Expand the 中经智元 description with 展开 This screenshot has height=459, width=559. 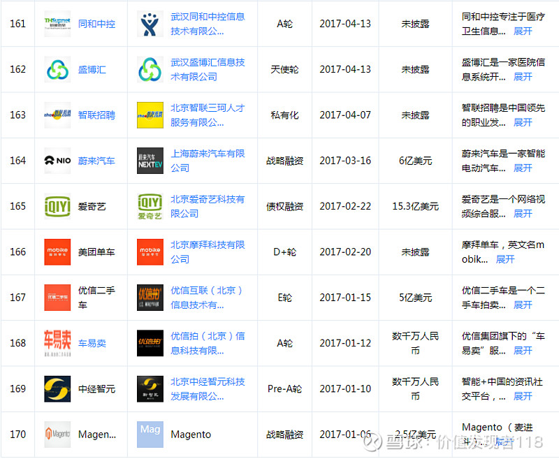(523, 396)
